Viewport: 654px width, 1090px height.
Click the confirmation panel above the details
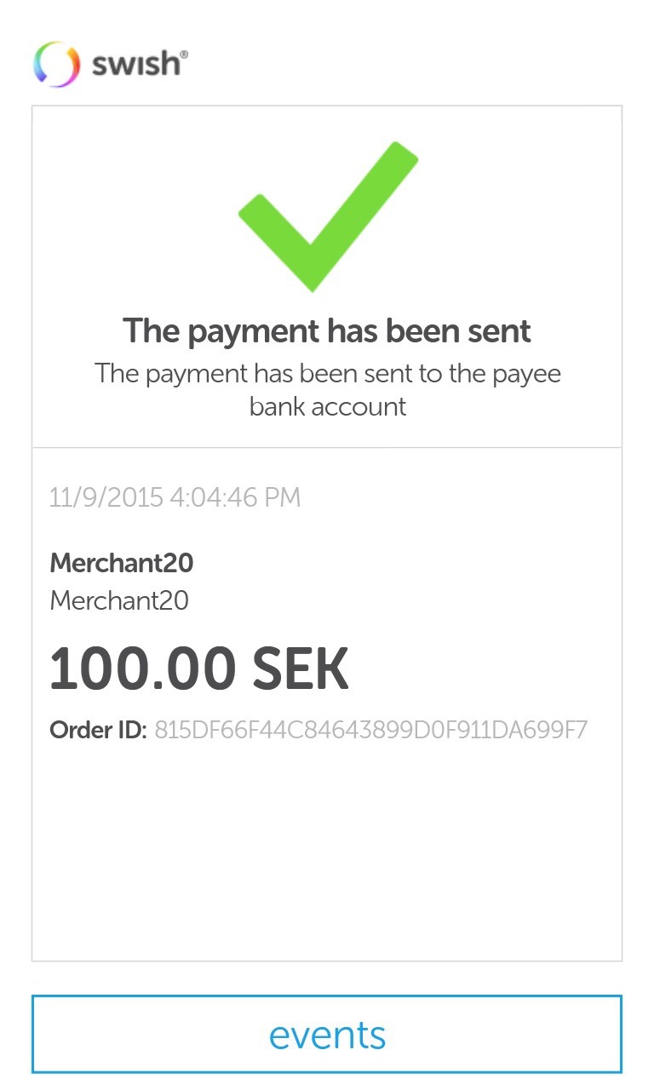328,272
